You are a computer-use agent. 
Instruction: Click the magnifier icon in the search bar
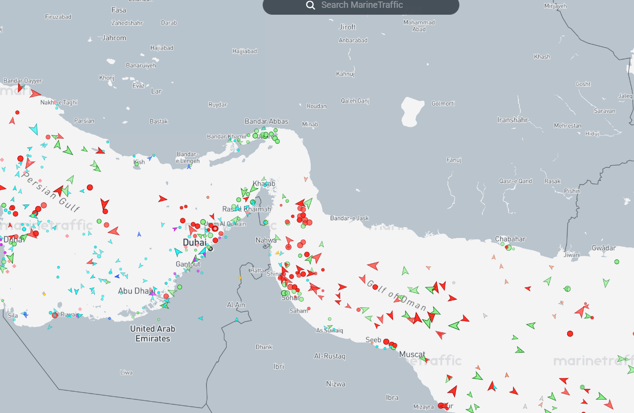[310, 5]
